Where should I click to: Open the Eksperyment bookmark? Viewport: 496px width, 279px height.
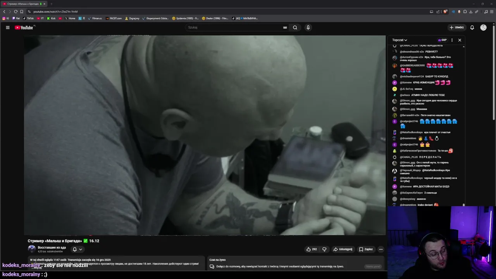[x=155, y=18]
